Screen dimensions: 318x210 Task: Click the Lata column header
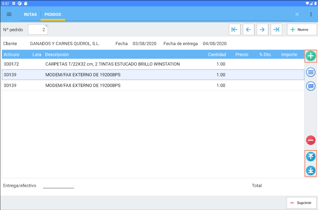(x=37, y=55)
